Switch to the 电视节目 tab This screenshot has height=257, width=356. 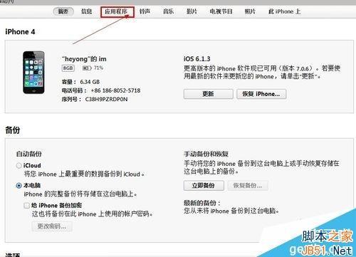coord(221,11)
